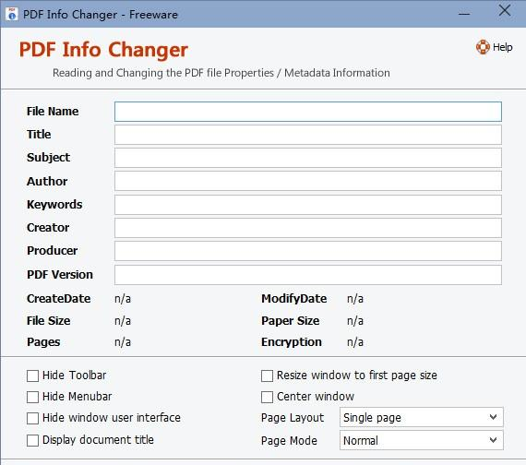Image resolution: width=526 pixels, height=465 pixels.
Task: Close the PDF Info Changer window
Action: (x=505, y=10)
